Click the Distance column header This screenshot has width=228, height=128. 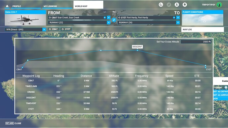tap(86, 76)
